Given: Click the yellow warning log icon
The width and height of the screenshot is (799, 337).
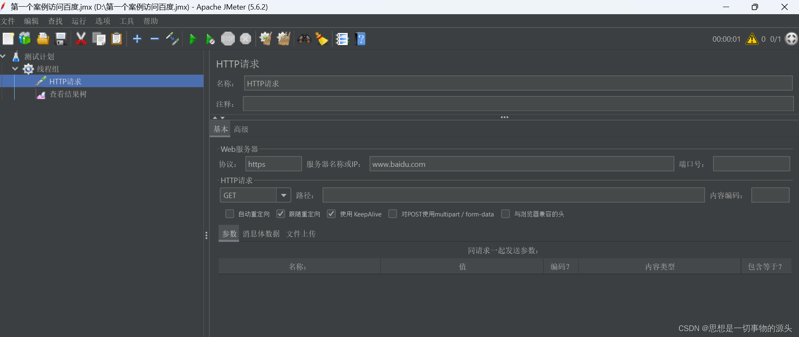Looking at the screenshot, I should [x=752, y=39].
